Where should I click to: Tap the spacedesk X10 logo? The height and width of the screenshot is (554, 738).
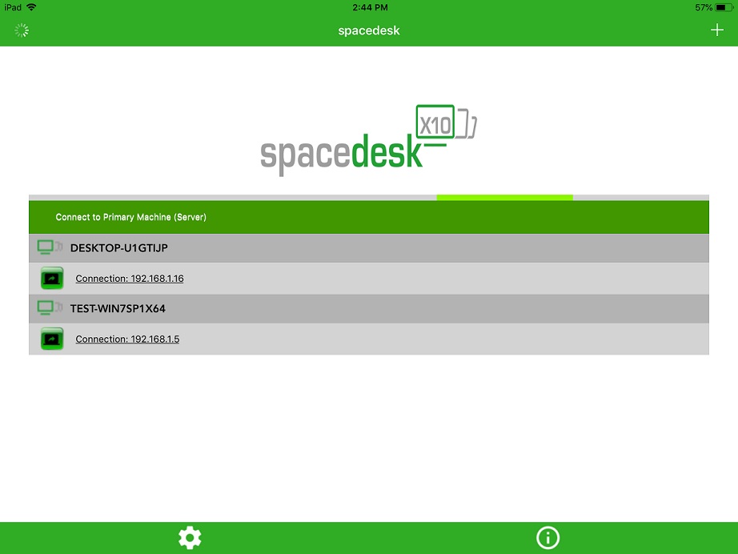[x=369, y=140]
